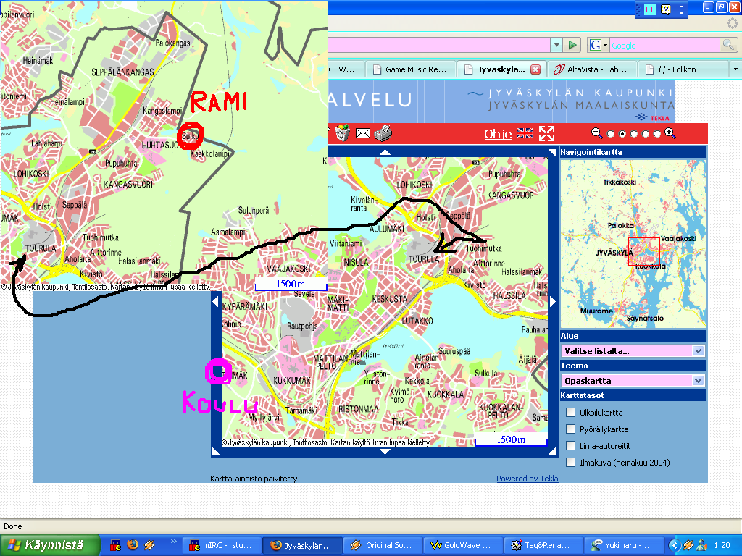This screenshot has width=742, height=556.
Task: Click the zoom in magnifier icon
Action: [x=670, y=133]
